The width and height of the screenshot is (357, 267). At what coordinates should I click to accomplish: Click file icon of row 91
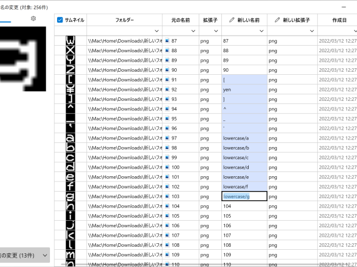click(x=167, y=80)
